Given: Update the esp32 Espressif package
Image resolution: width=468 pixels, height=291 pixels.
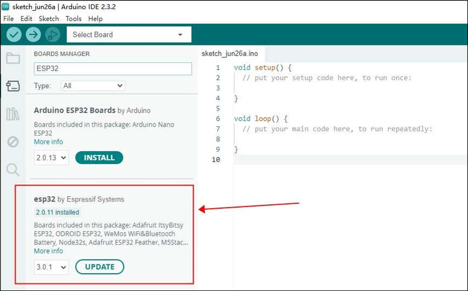Looking at the screenshot, I should [x=100, y=267].
